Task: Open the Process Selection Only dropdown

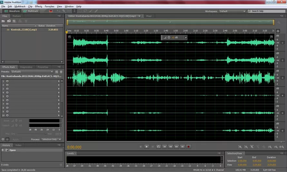Action: 51,139
